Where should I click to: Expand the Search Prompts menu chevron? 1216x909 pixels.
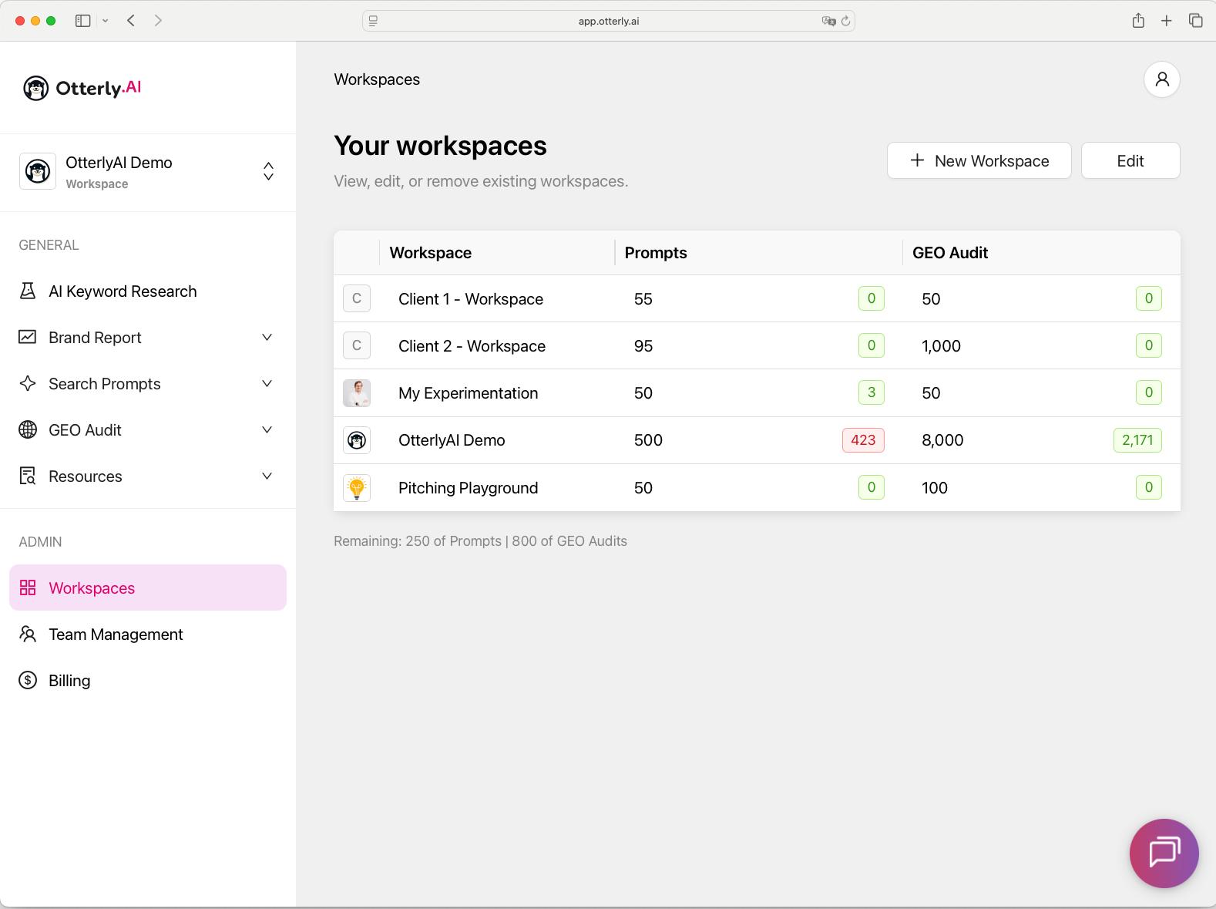pyautogui.click(x=267, y=383)
